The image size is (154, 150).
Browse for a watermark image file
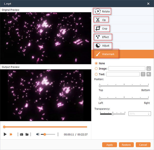coord(149,69)
